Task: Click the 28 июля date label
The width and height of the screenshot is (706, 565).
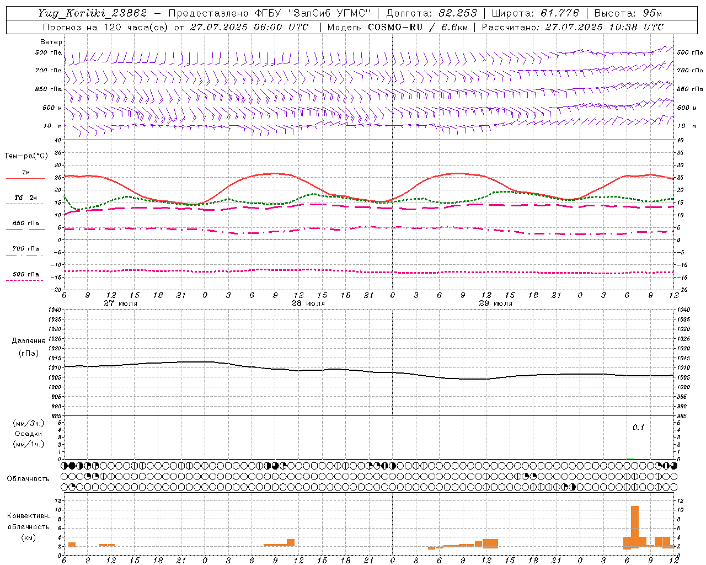Action: pos(308,303)
